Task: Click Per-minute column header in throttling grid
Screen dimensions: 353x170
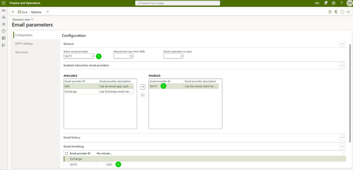Action: point(104,153)
